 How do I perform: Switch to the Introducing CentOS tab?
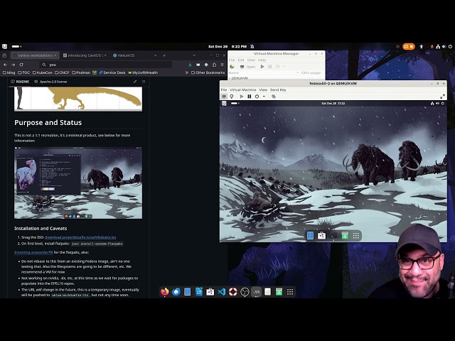point(85,55)
